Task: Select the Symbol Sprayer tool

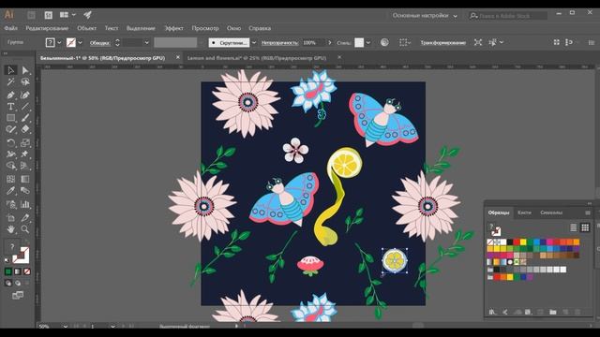Action: [10, 204]
